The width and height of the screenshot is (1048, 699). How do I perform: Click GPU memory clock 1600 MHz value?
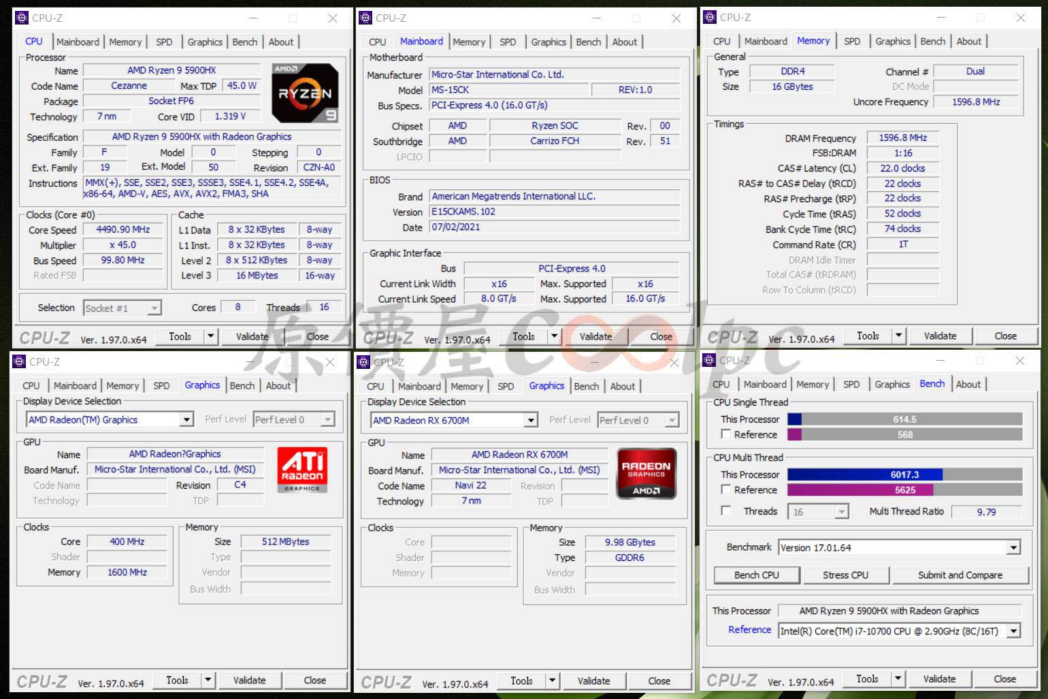[x=127, y=572]
